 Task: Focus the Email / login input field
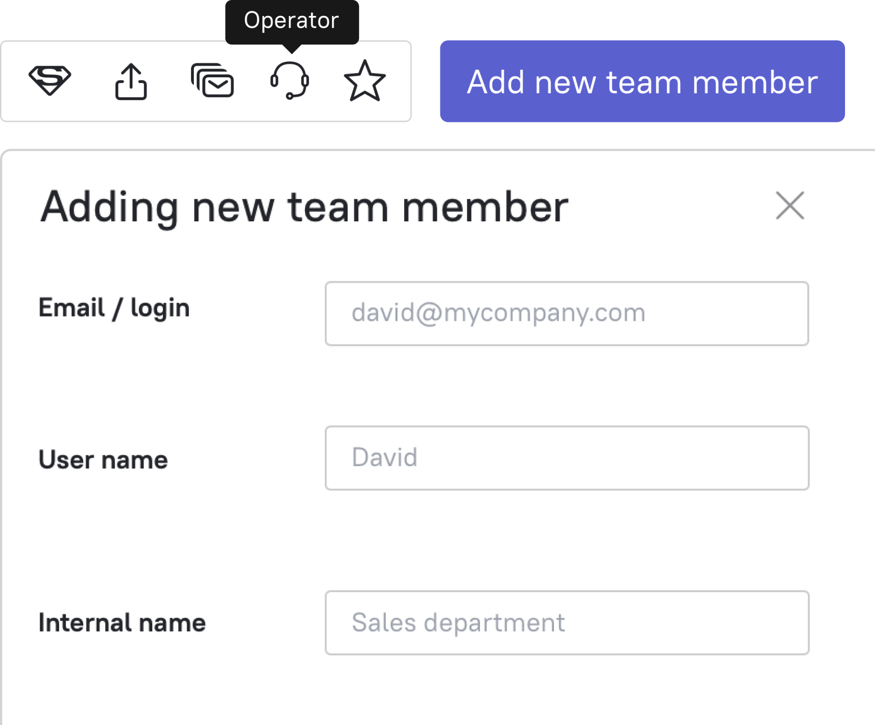(567, 313)
